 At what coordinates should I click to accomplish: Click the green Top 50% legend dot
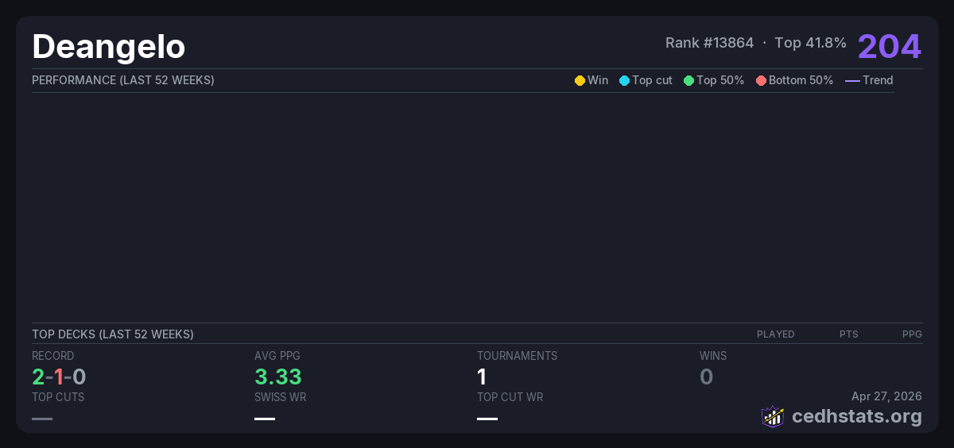(x=688, y=80)
